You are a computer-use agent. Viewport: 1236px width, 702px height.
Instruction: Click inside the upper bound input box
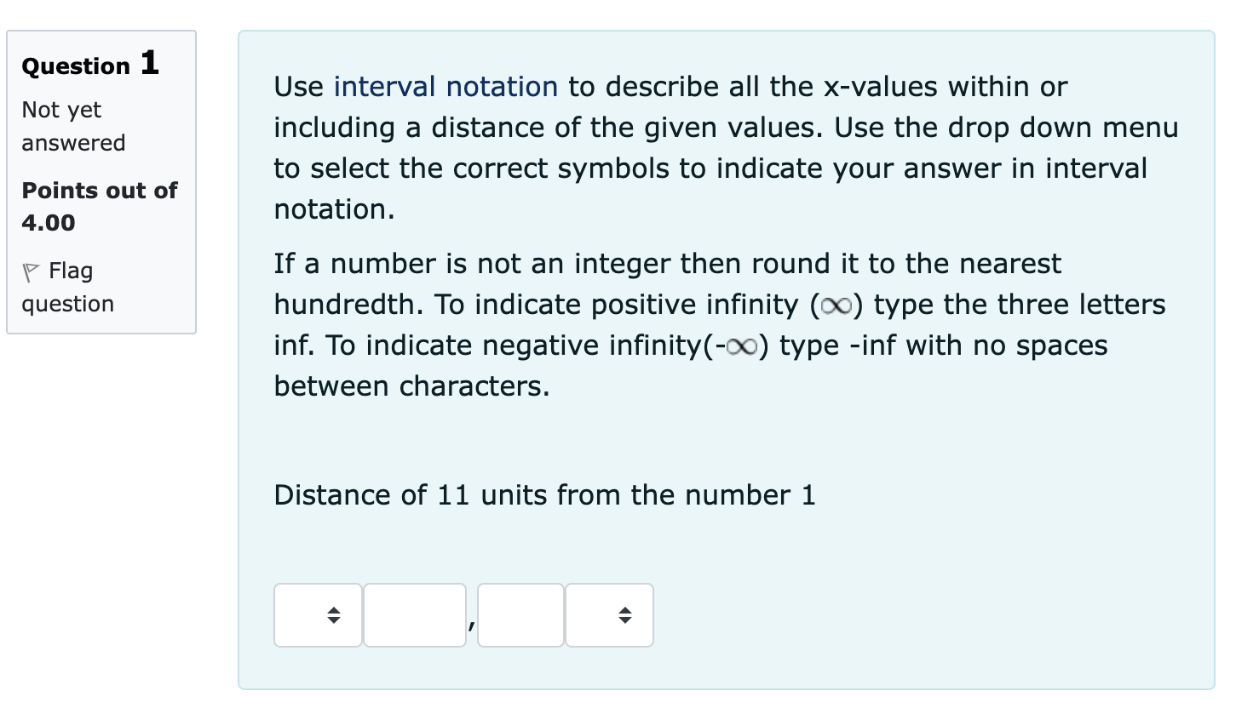[520, 614]
